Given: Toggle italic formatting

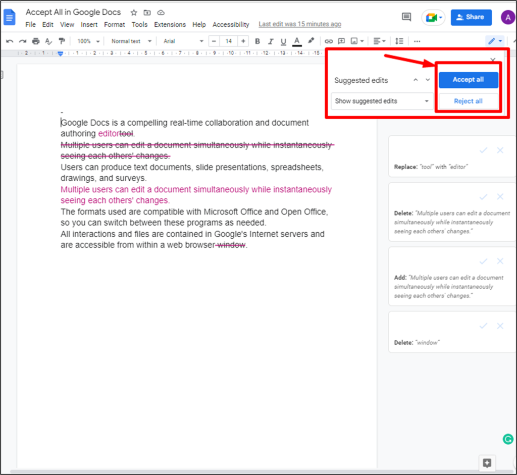Looking at the screenshot, I should [270, 41].
